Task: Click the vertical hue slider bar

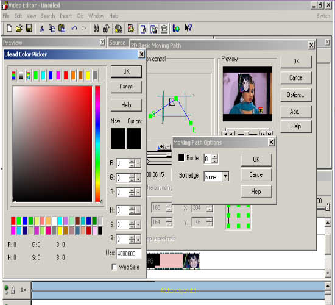Action: [x=97, y=144]
